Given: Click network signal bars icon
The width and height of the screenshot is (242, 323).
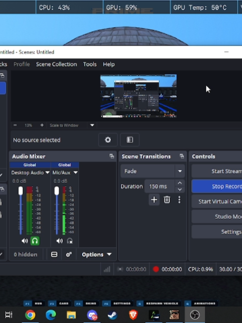Looking at the screenshot, I should [107, 269].
